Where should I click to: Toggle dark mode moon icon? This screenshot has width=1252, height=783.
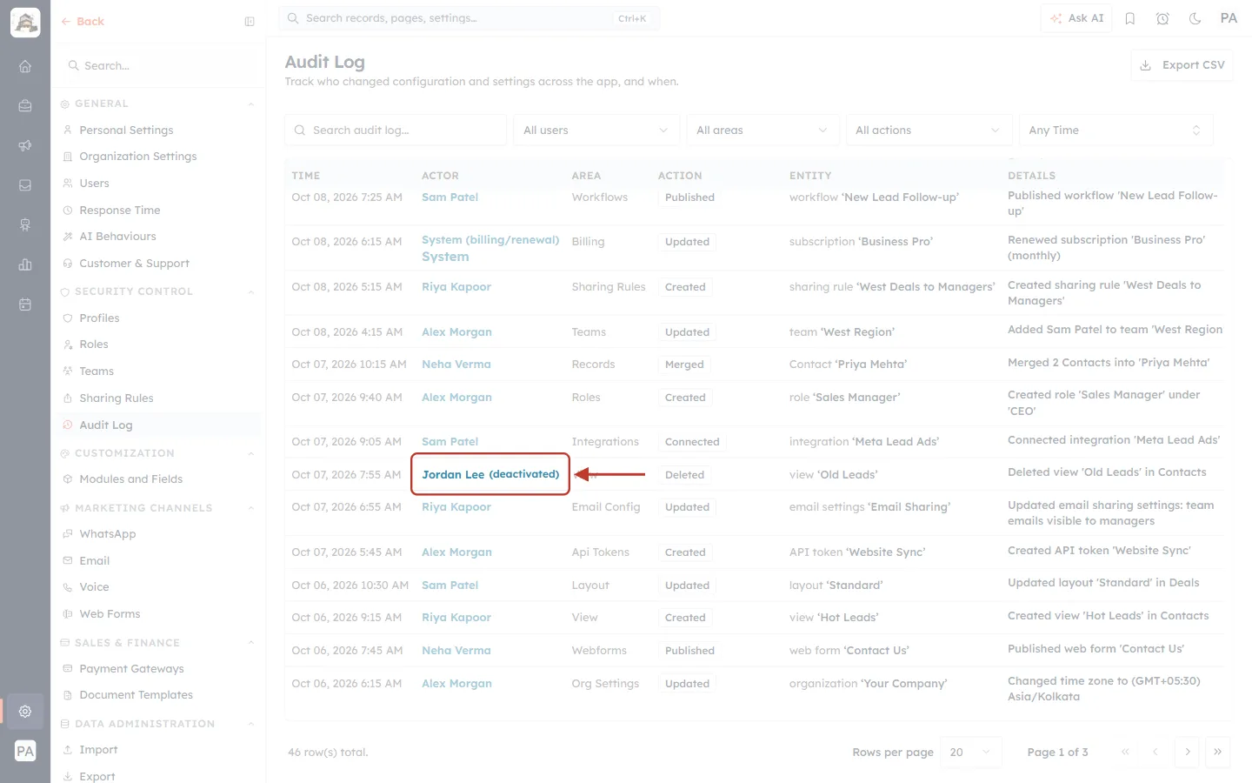pos(1195,18)
